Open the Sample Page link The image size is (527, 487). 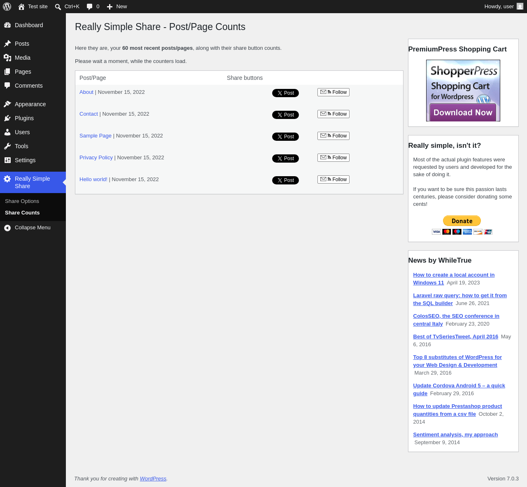(96, 136)
